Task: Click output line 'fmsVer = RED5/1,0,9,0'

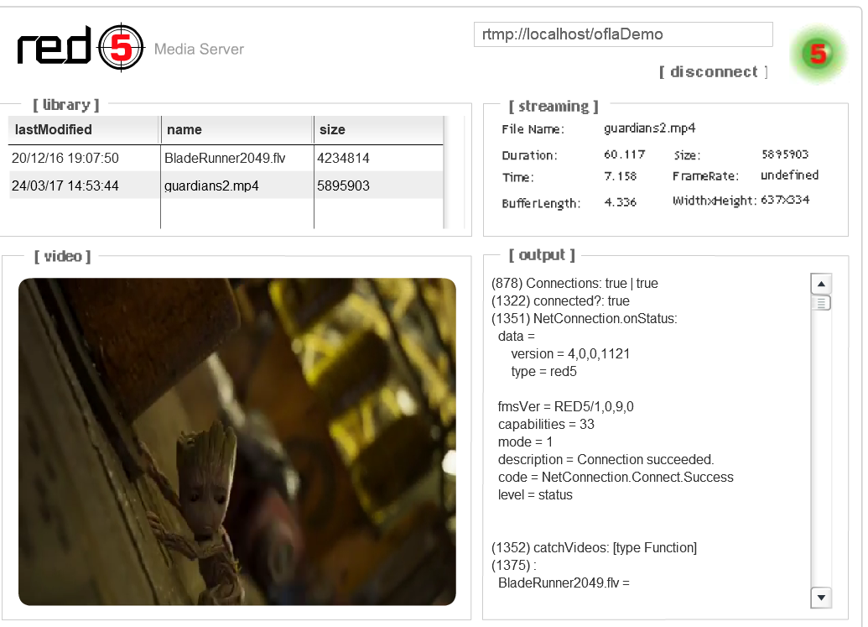Action: [x=566, y=406]
